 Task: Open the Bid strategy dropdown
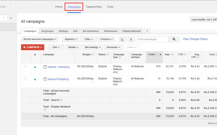93,47
